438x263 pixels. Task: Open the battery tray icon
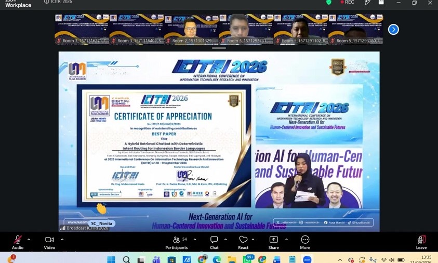tap(401, 260)
